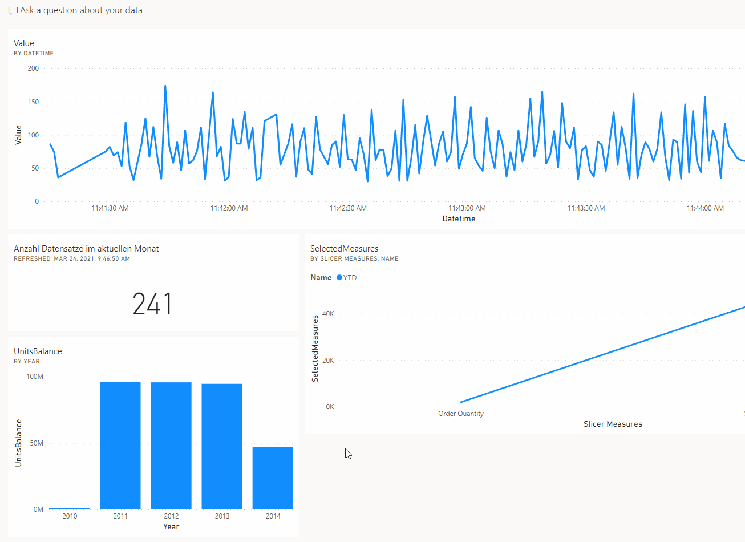
Task: Click the 200 y-axis label in Value chart
Action: point(33,68)
